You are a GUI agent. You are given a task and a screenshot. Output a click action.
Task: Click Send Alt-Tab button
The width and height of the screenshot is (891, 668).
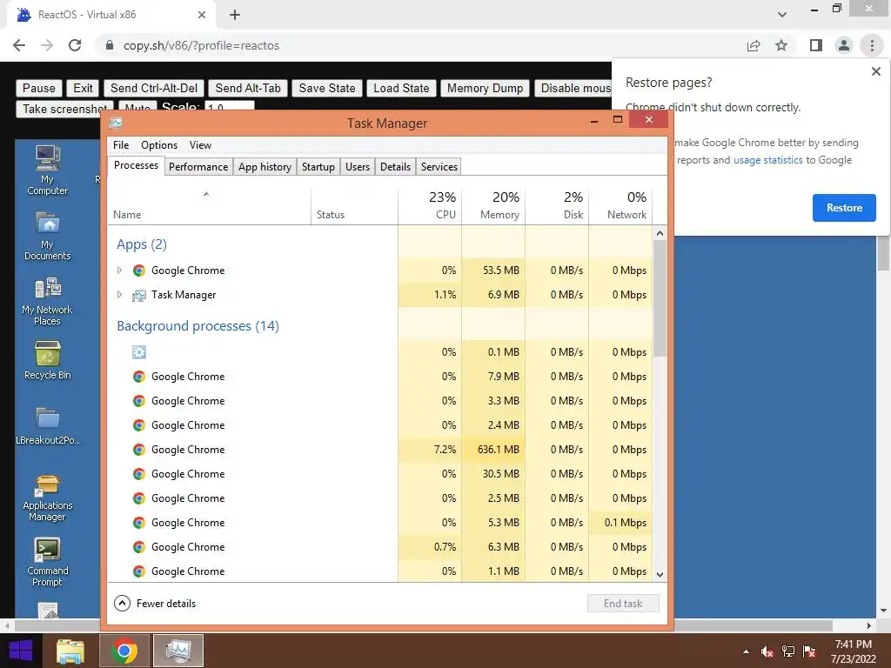point(248,88)
